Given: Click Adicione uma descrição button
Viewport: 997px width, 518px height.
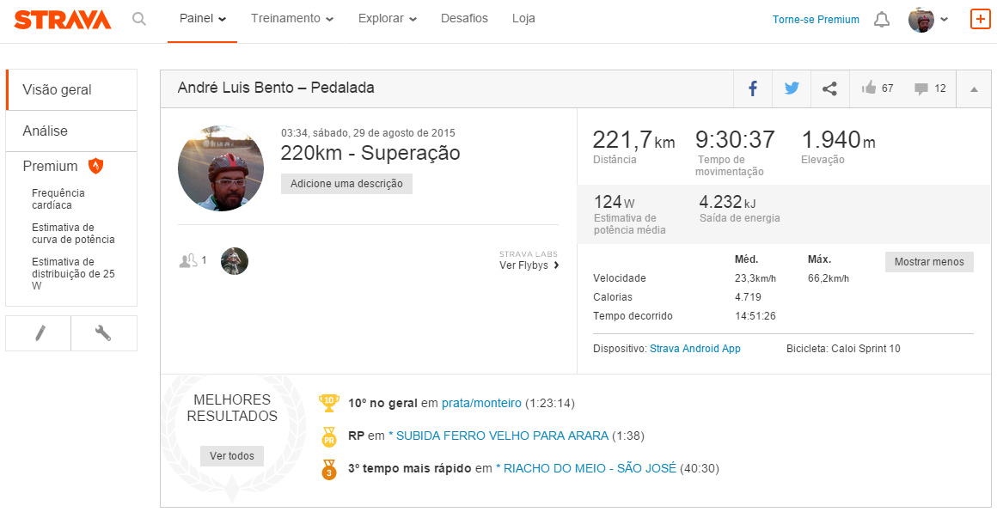Looking at the screenshot, I should (x=346, y=184).
